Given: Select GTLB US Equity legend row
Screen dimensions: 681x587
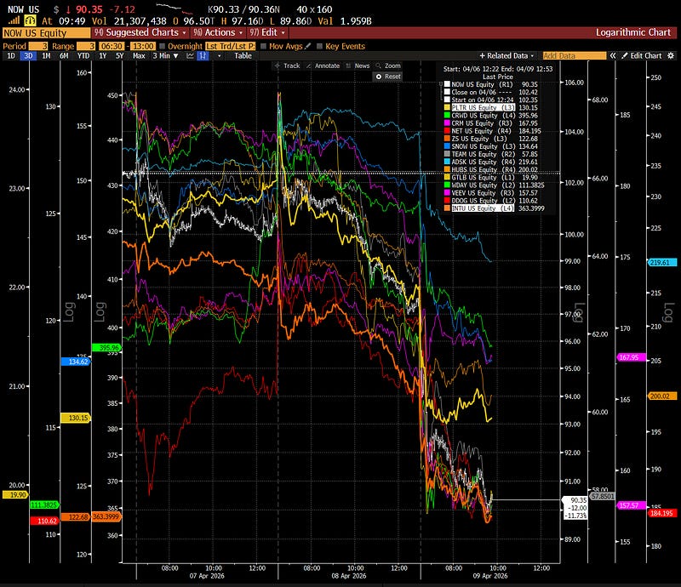Looking at the screenshot, I should [x=491, y=177].
